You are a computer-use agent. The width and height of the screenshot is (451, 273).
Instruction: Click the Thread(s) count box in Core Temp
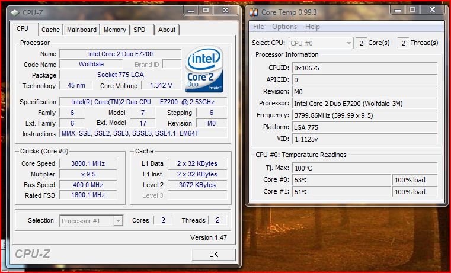click(403, 43)
